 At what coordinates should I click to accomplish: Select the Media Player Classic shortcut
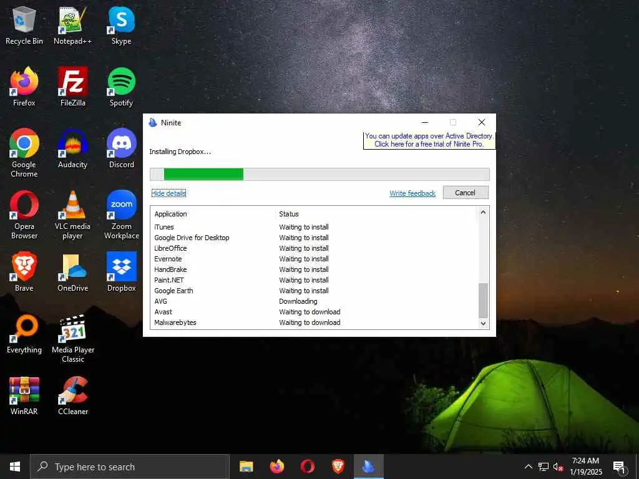[x=73, y=339]
